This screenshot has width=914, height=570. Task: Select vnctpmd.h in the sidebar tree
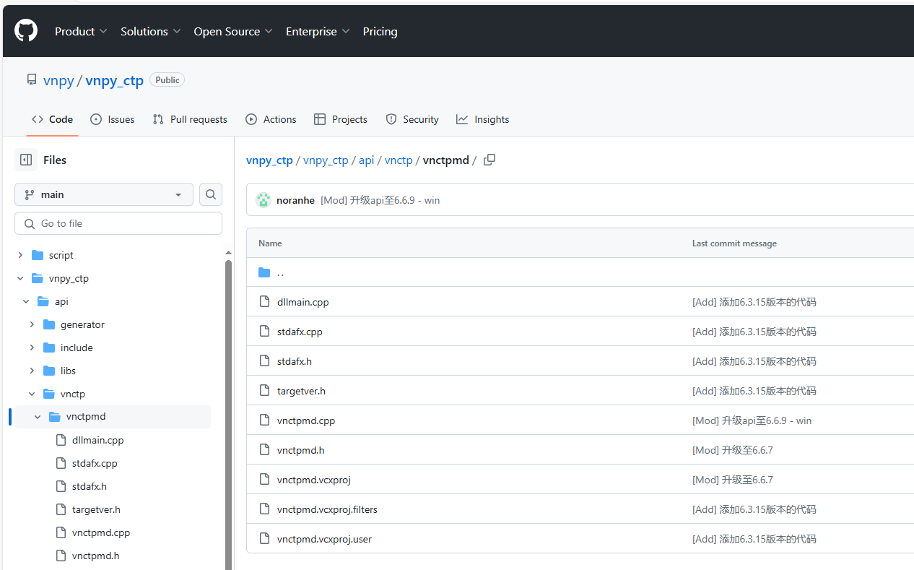click(x=95, y=556)
